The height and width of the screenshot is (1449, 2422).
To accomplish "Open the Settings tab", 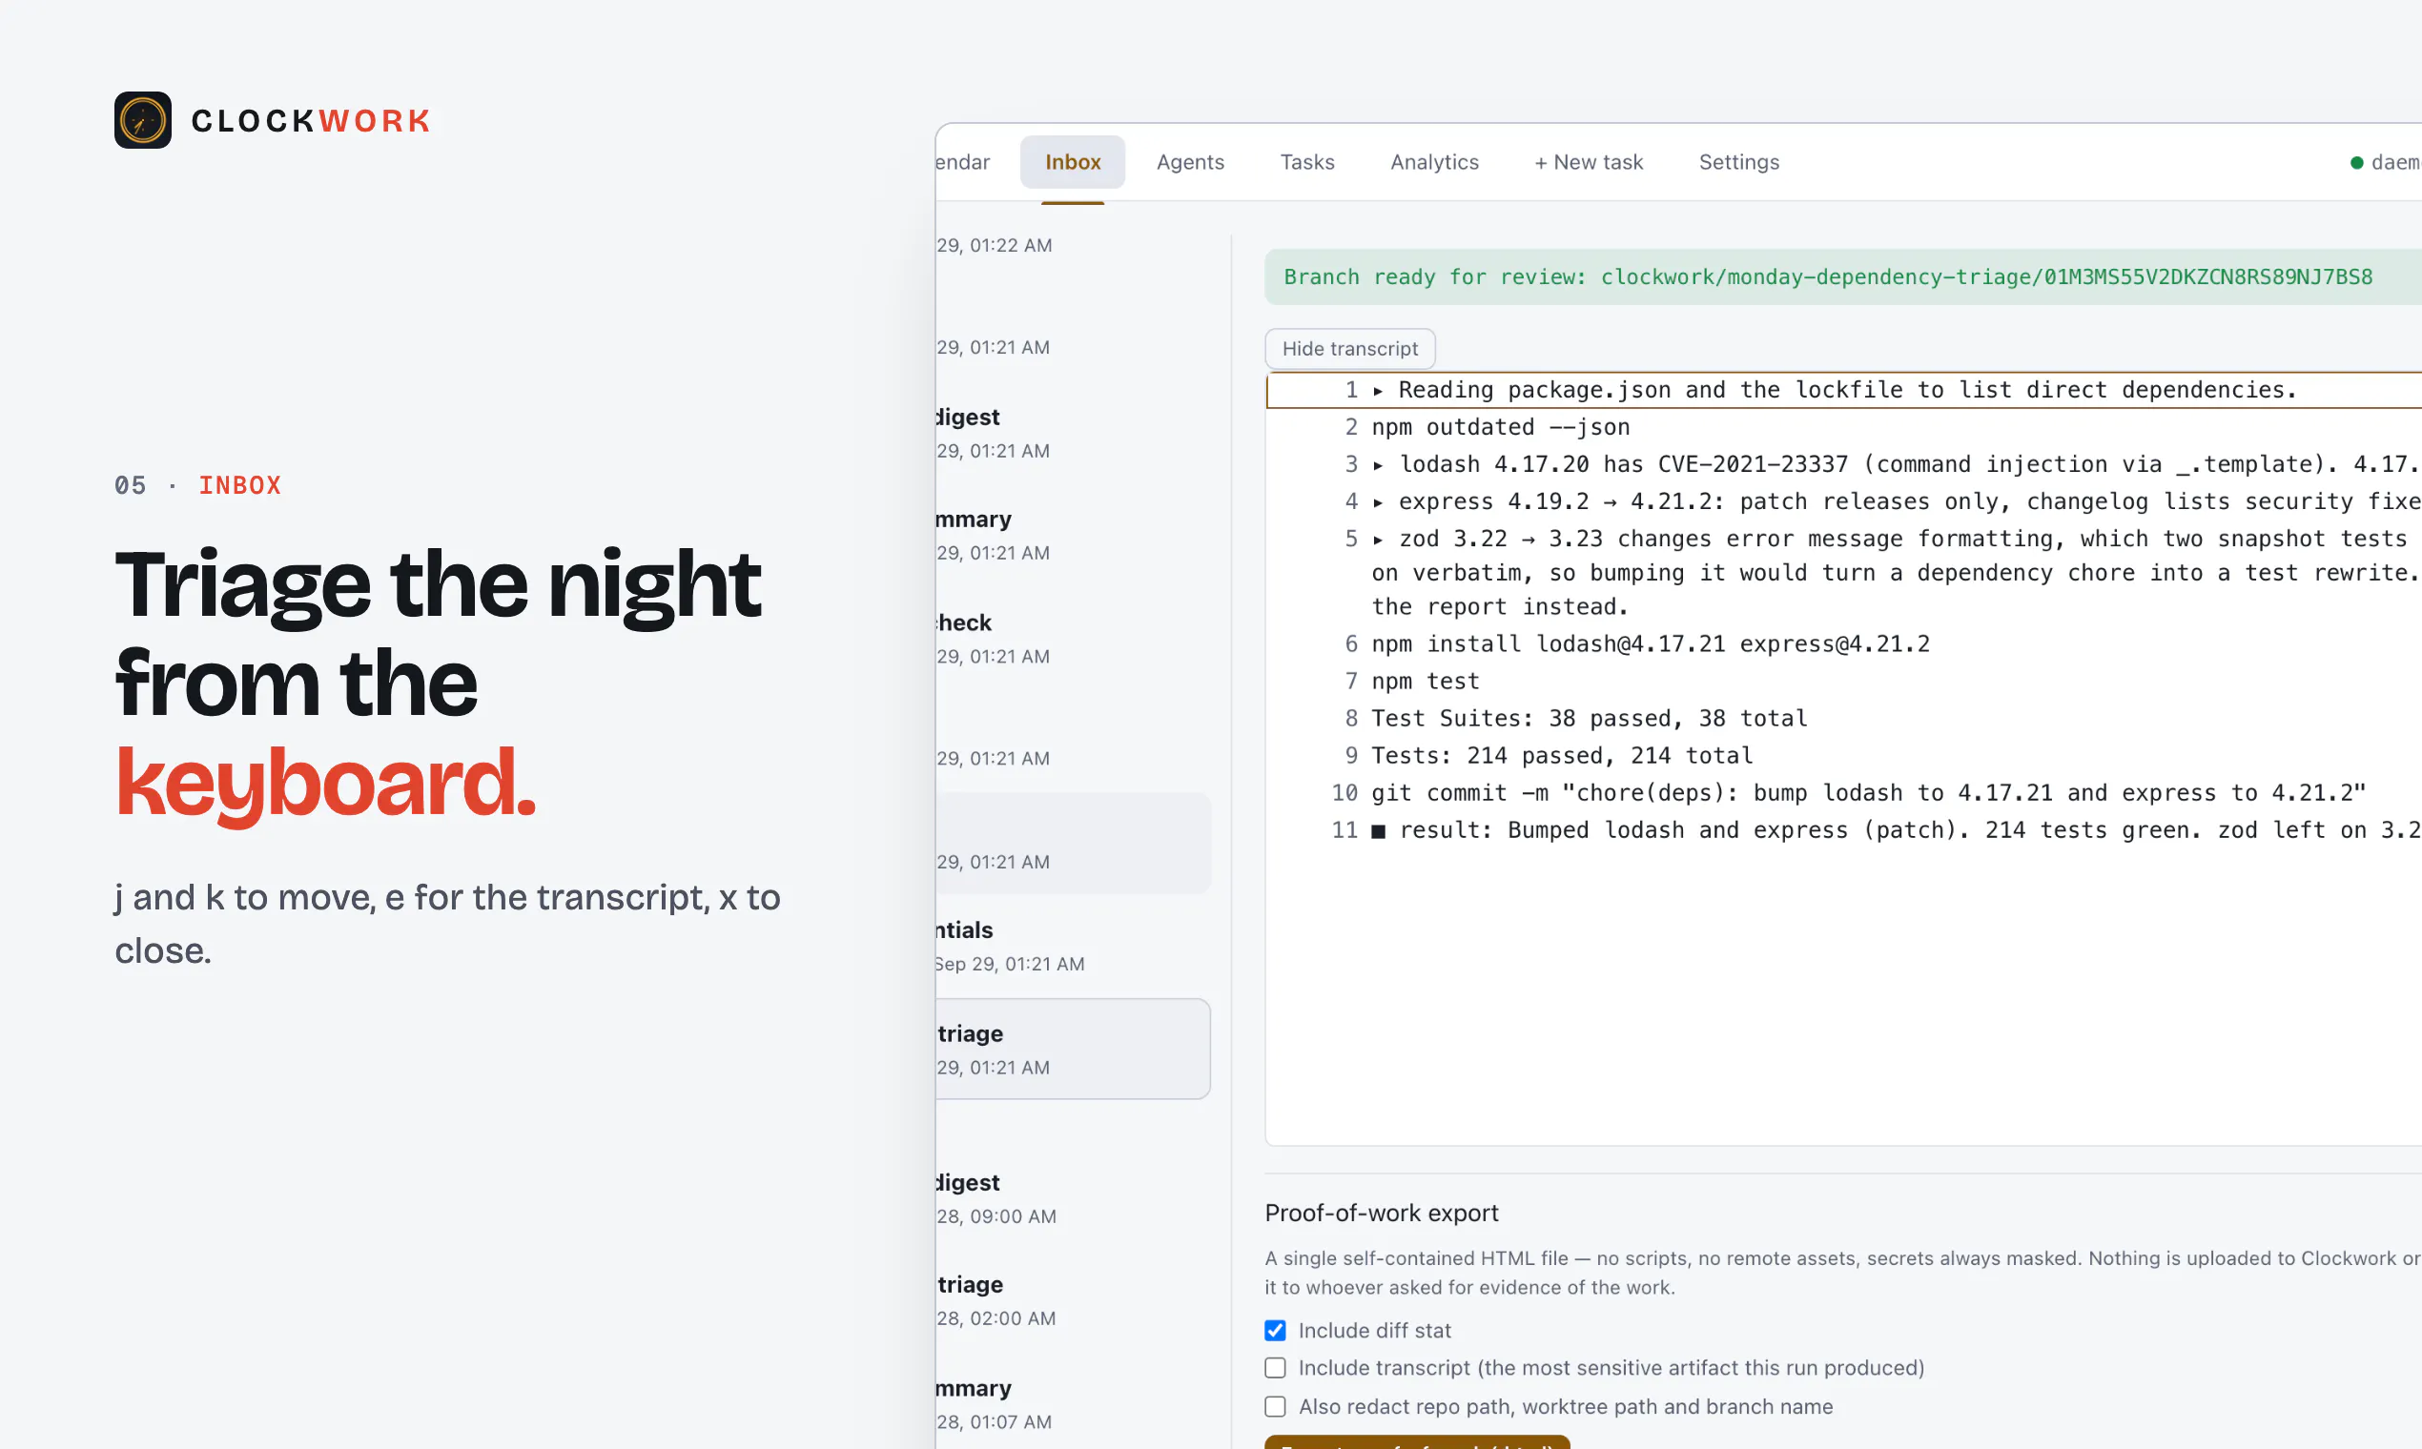I will tap(1738, 162).
